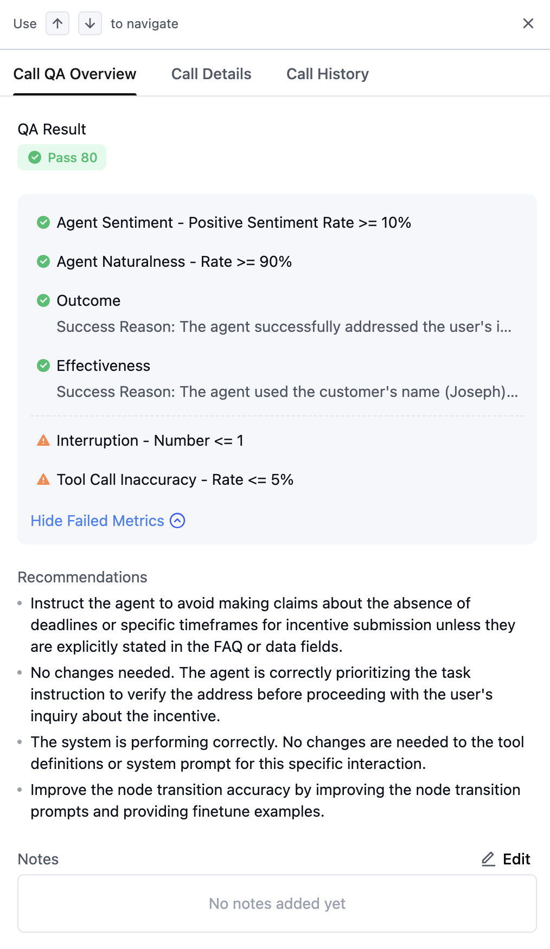The height and width of the screenshot is (949, 550).
Task: Collapse failed metrics via Hide Failed Metrics
Action: coord(97,521)
